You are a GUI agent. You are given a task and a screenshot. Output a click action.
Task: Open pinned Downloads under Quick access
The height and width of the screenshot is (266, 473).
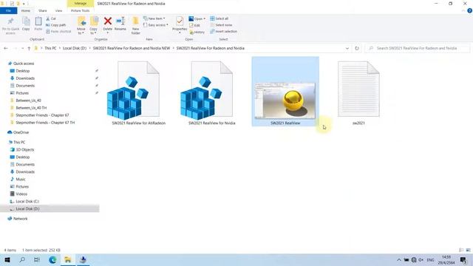click(x=25, y=78)
